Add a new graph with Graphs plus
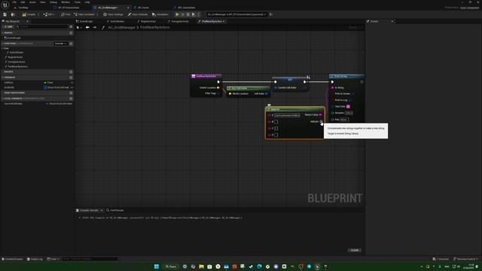 [71, 33]
